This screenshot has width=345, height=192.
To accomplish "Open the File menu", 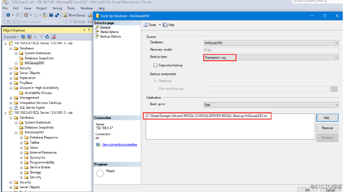I will [5, 8].
